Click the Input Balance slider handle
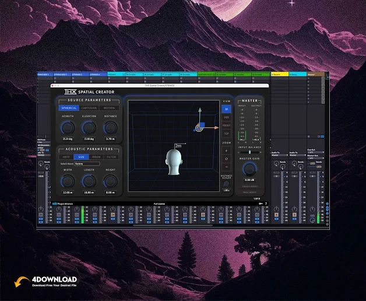 (250, 152)
